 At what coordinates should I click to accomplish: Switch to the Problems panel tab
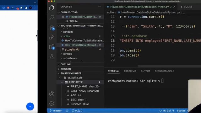[x=130, y=71]
